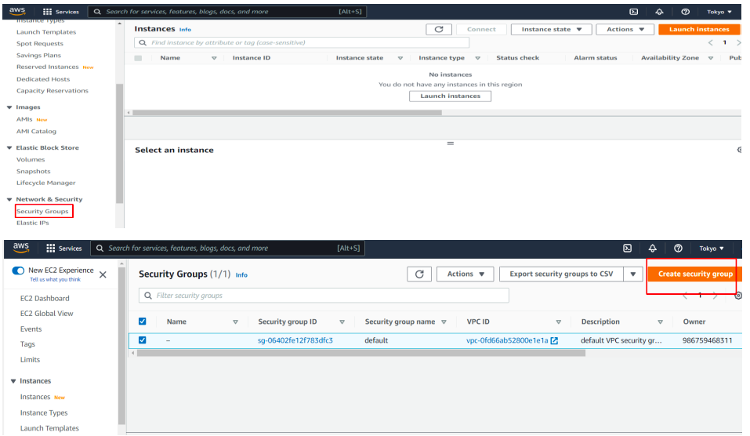Open Security Groups in the sidebar
The image size is (750, 436).
[x=42, y=211]
